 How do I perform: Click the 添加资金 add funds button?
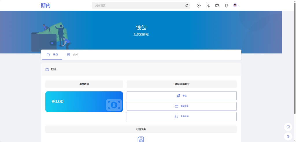(x=182, y=106)
